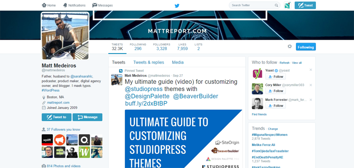
Task: Open the #EndDeathPenaltyKE trend
Action: pos(268,157)
